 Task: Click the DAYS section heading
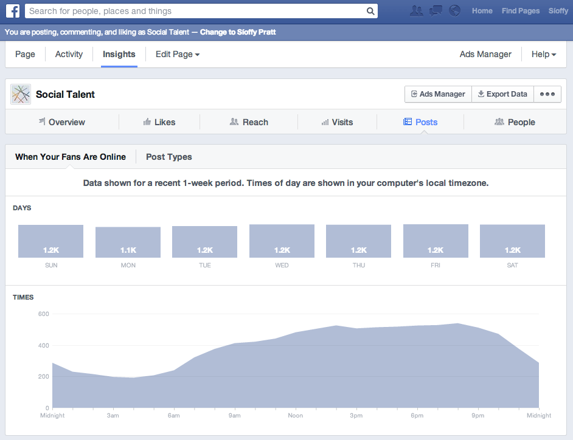pos(22,208)
